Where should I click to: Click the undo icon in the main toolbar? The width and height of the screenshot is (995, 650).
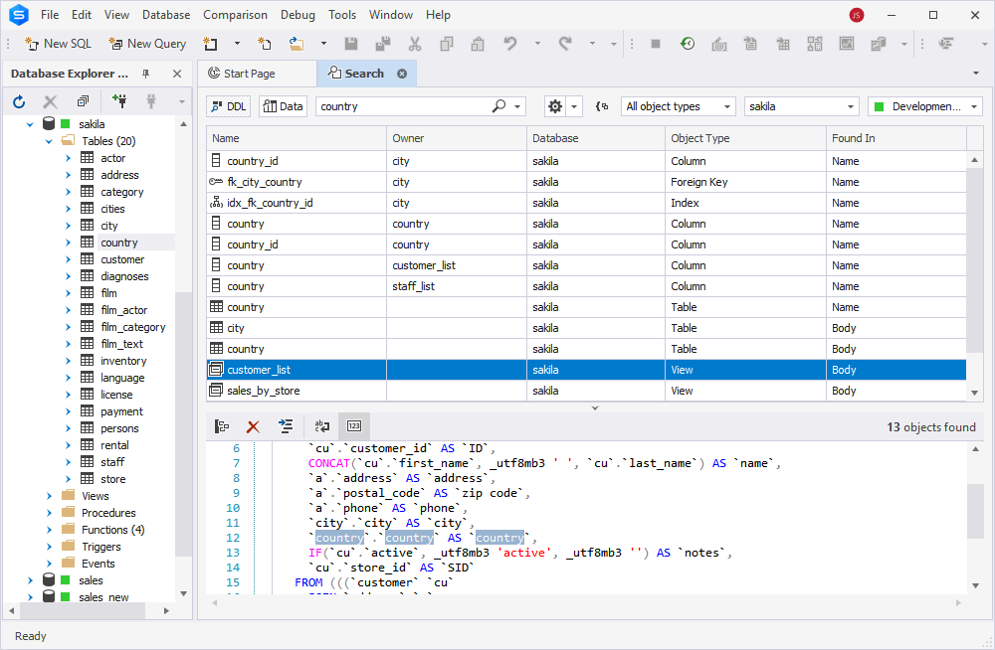[508, 43]
